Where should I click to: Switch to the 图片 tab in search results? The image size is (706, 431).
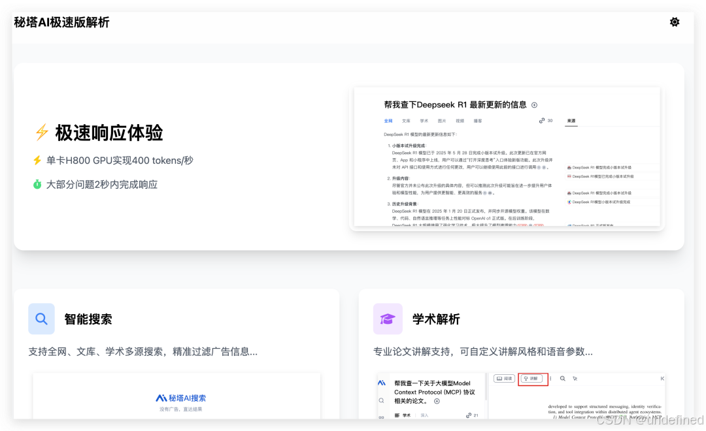[x=441, y=121]
